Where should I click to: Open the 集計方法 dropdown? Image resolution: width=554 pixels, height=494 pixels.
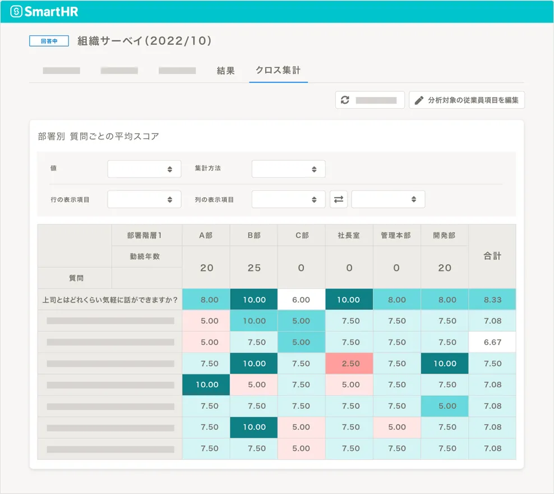[x=288, y=168]
